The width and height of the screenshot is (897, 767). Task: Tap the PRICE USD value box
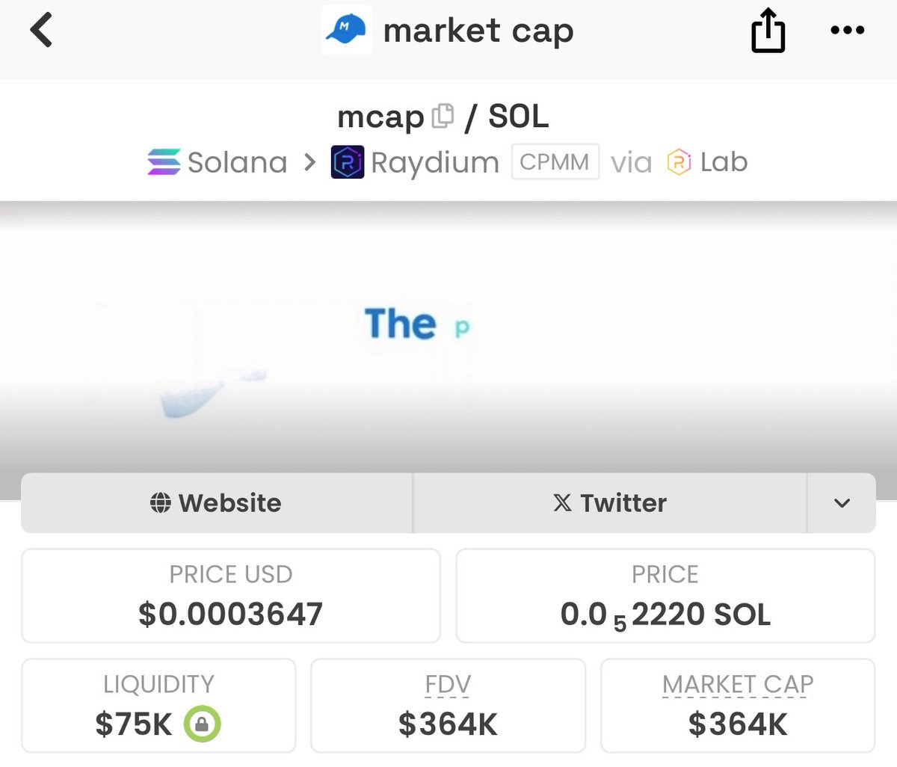pyautogui.click(x=231, y=596)
